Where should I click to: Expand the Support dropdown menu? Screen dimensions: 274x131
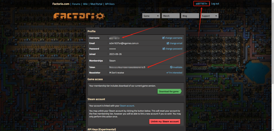pos(209,16)
